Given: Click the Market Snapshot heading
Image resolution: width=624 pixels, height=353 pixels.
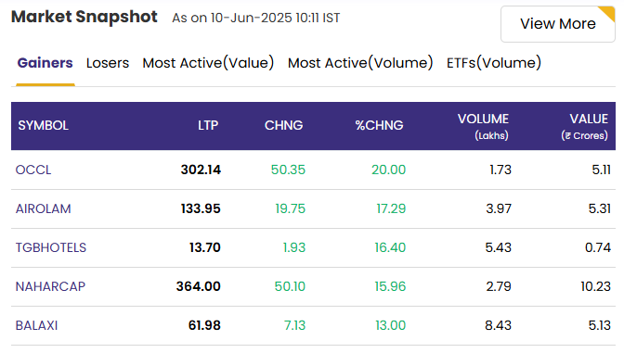Looking at the screenshot, I should pos(84,17).
